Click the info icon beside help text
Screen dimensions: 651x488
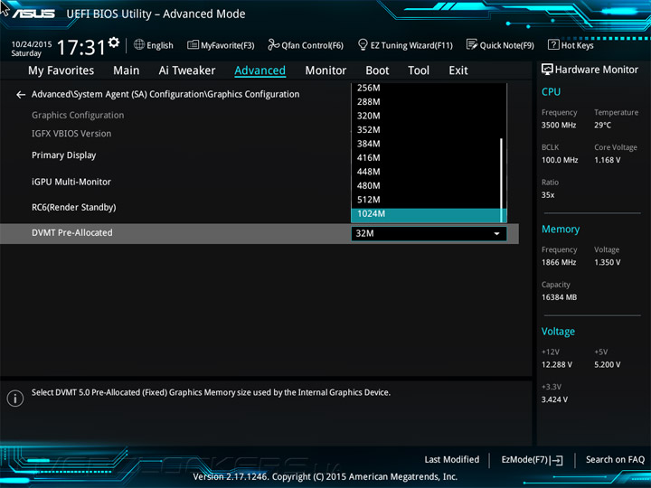click(x=15, y=399)
